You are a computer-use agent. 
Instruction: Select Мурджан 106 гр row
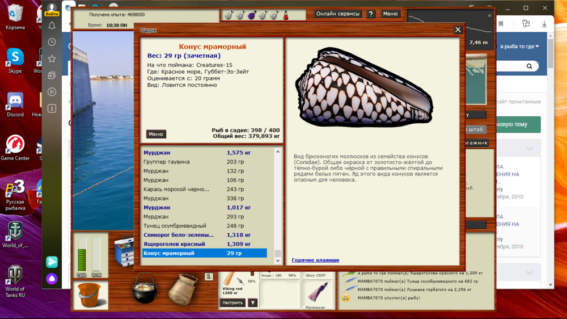[204, 180]
